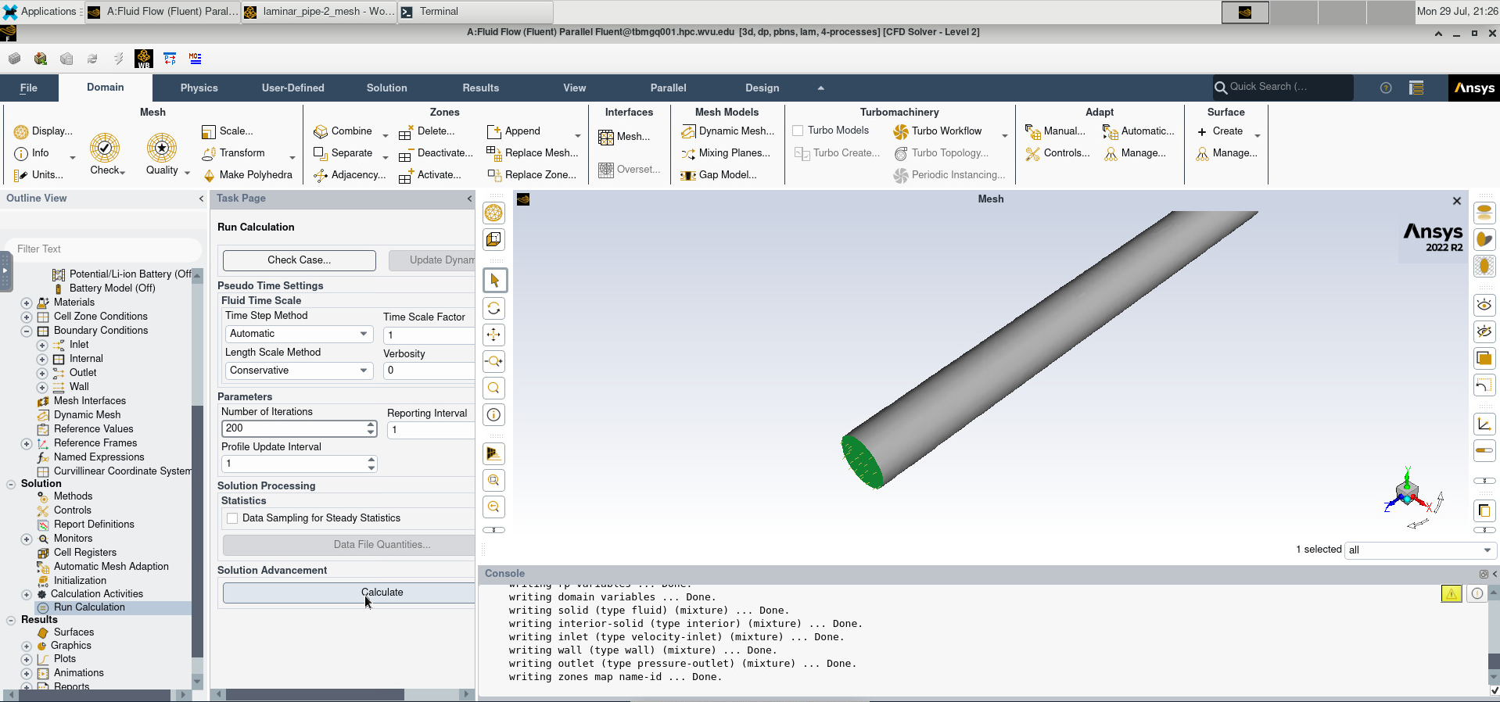
Task: Click the undo selection dashed-box icon
Action: pos(1484,385)
